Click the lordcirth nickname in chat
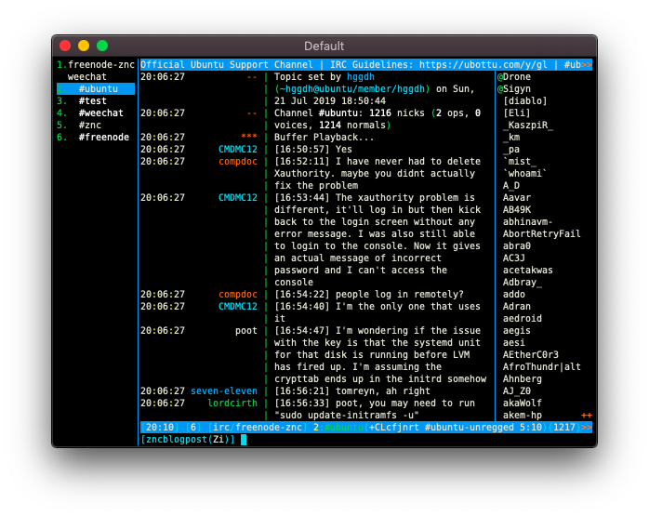Image resolution: width=649 pixels, height=516 pixels. [232, 403]
